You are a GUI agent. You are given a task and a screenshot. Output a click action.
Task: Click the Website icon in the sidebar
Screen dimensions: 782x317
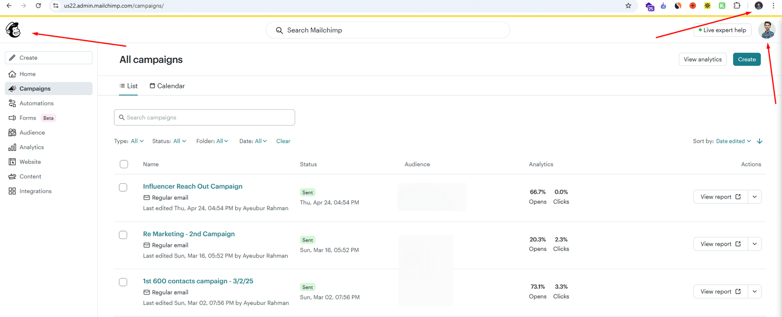(12, 162)
